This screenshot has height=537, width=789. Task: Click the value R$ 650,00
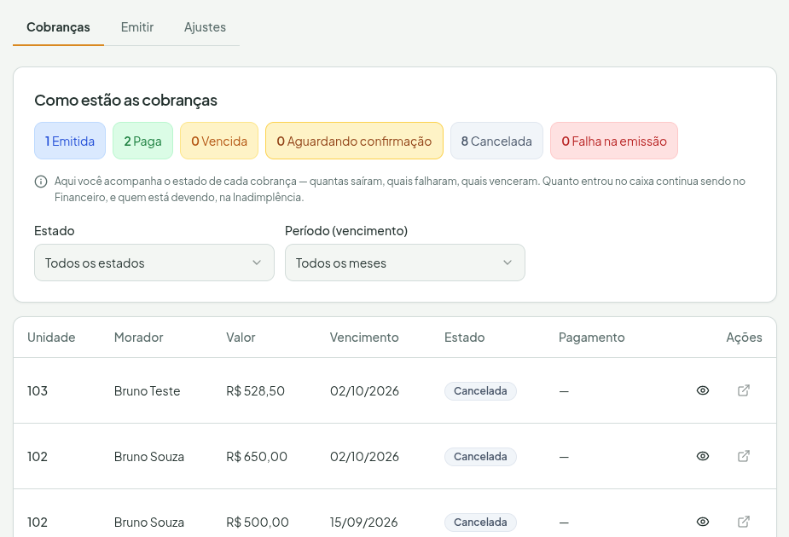(257, 457)
